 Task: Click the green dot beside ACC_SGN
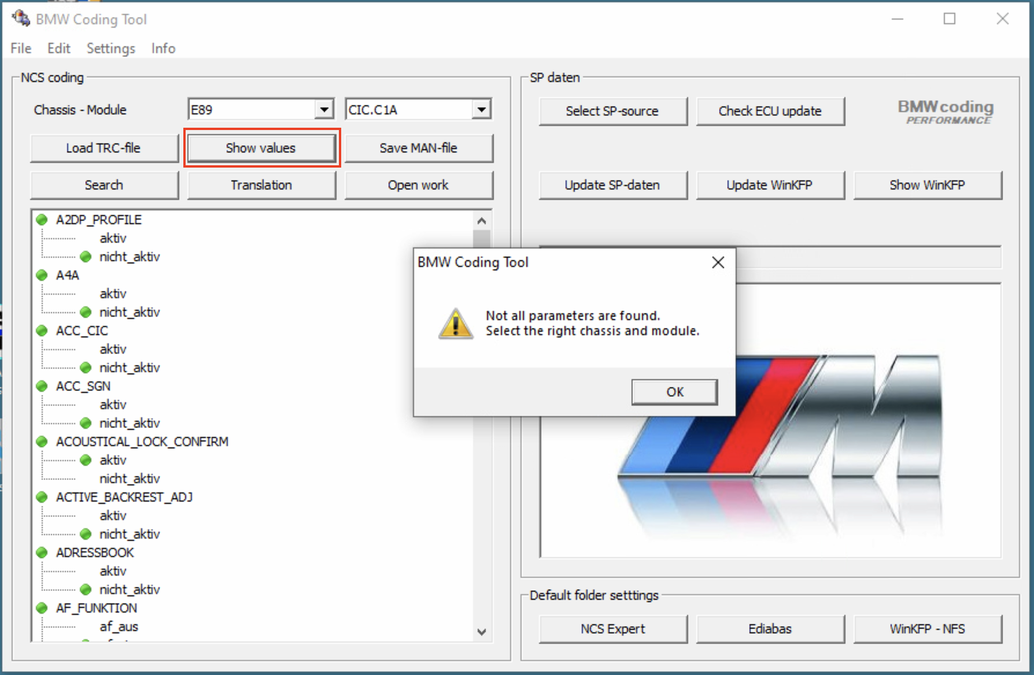coord(42,386)
